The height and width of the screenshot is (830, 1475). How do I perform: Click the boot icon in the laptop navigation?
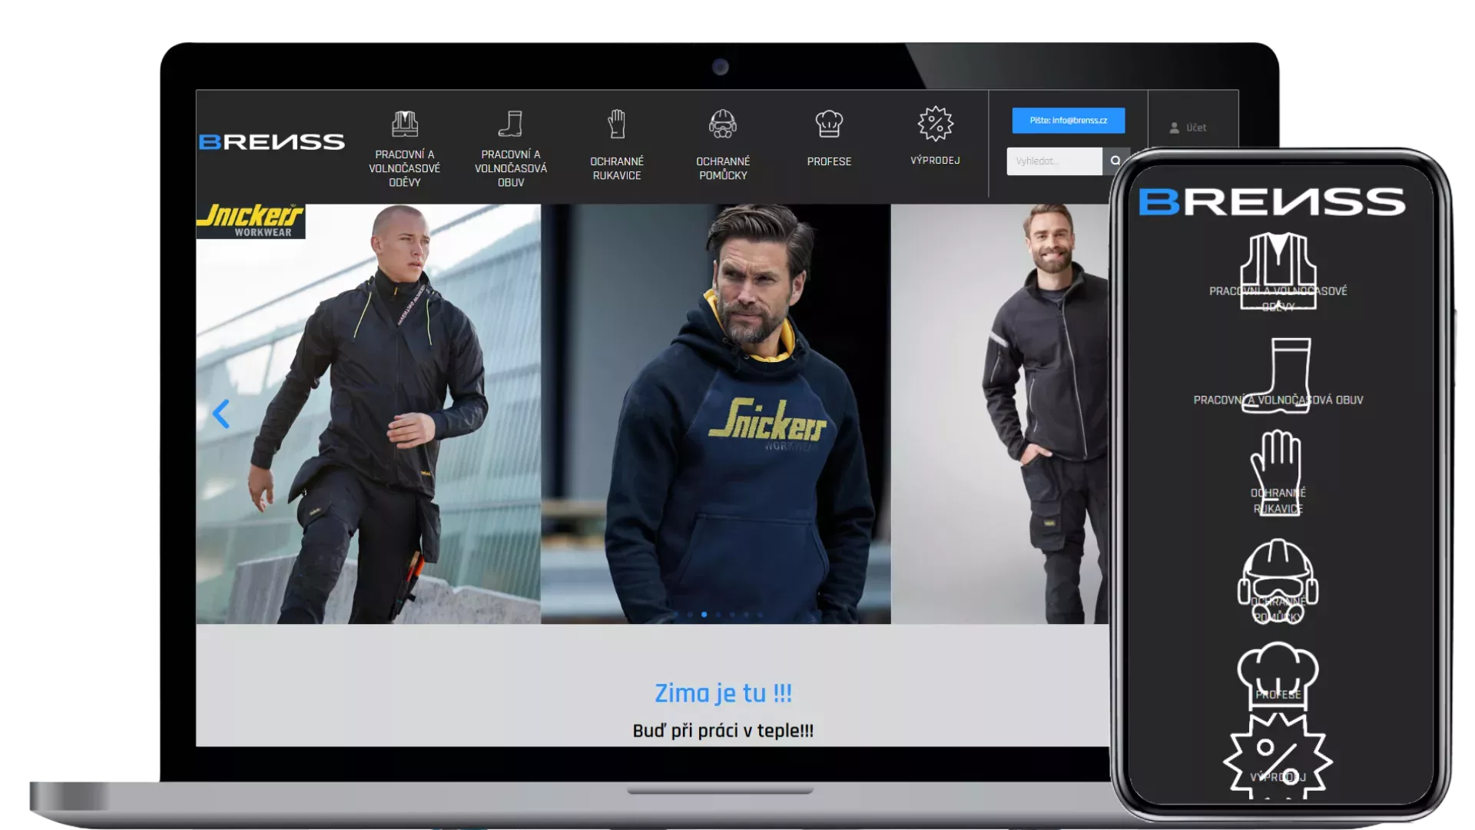point(510,124)
